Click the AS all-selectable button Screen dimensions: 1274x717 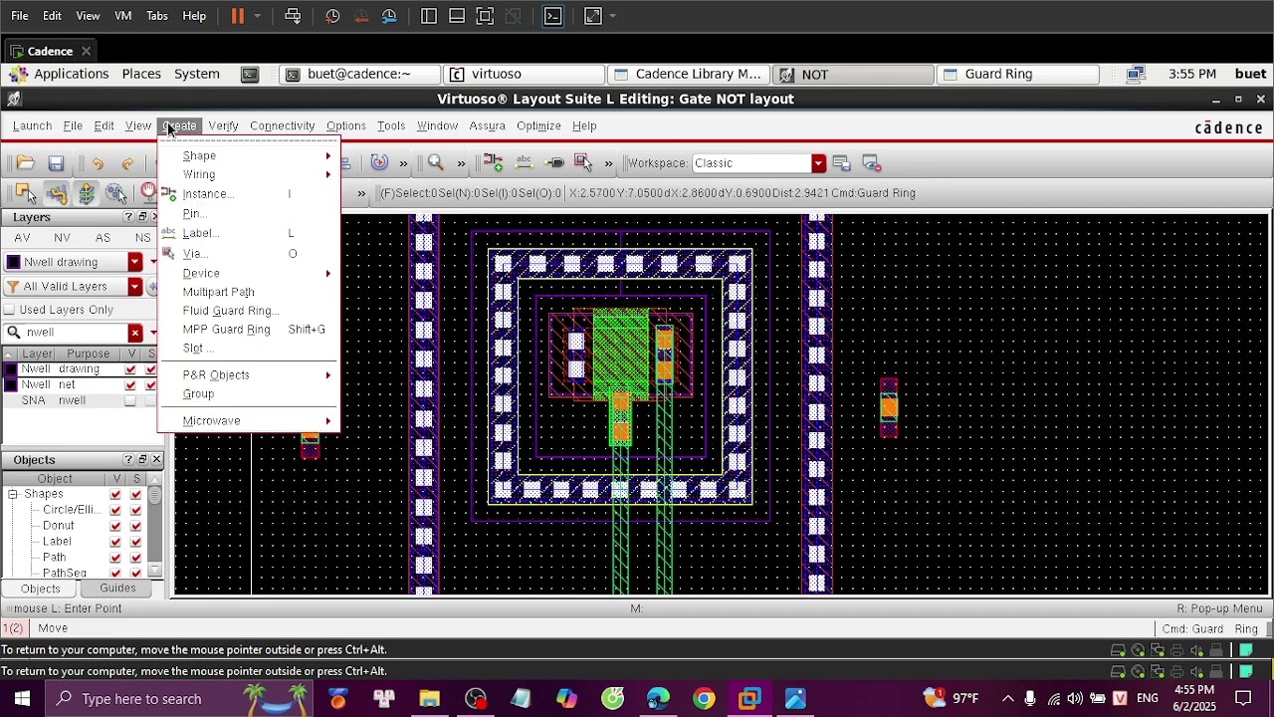[103, 238]
